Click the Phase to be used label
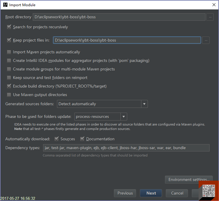The height and width of the screenshot is (201, 219). (x=38, y=116)
